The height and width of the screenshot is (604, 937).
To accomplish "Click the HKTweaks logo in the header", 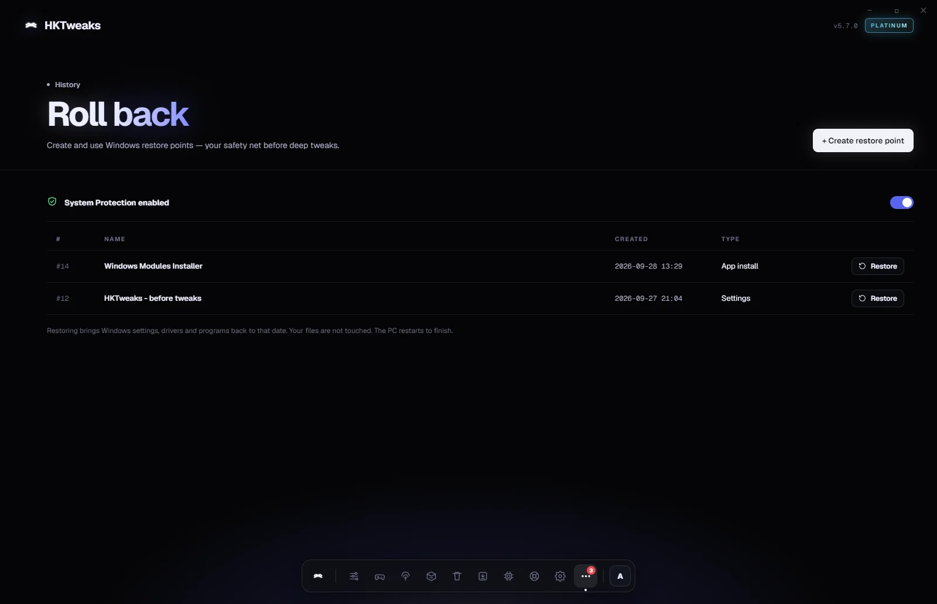I will coord(63,25).
